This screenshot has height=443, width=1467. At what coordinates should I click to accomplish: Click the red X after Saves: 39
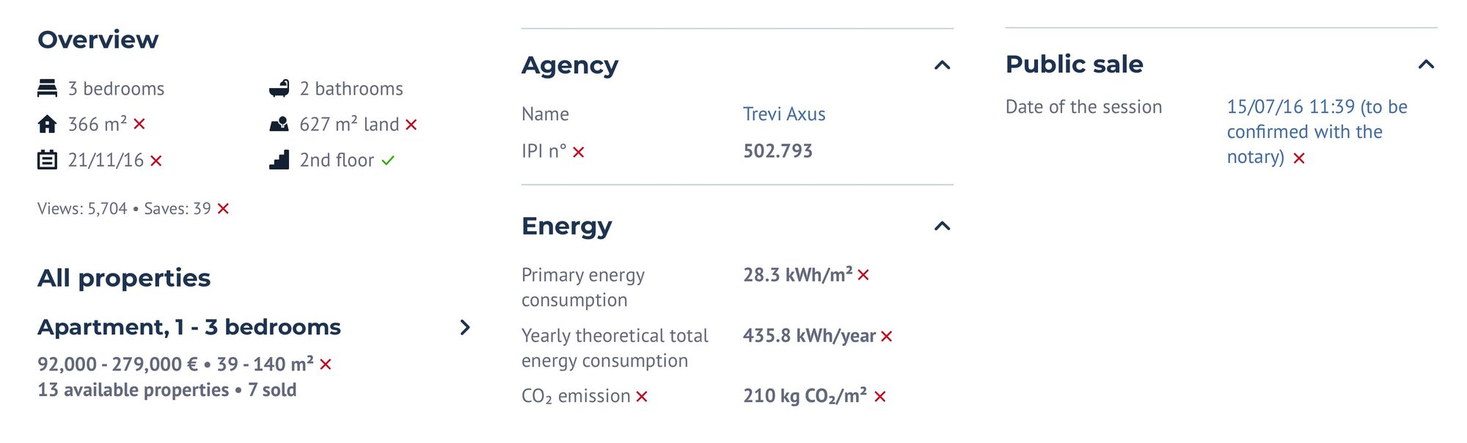(223, 209)
